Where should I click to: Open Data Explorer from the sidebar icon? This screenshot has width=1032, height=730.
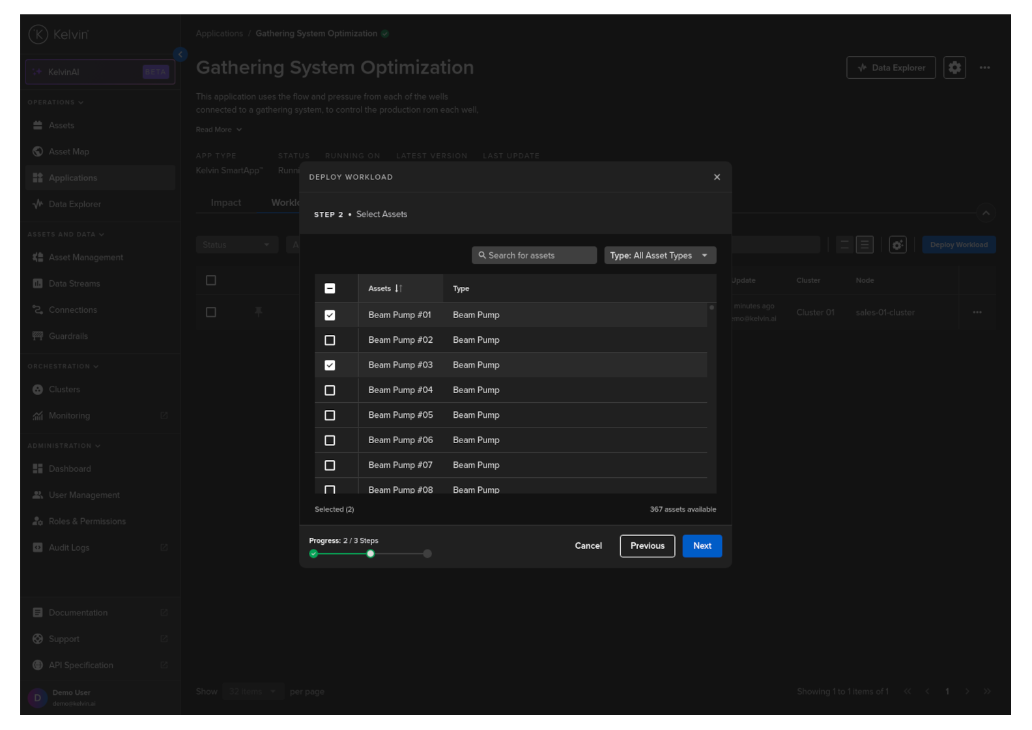point(38,204)
